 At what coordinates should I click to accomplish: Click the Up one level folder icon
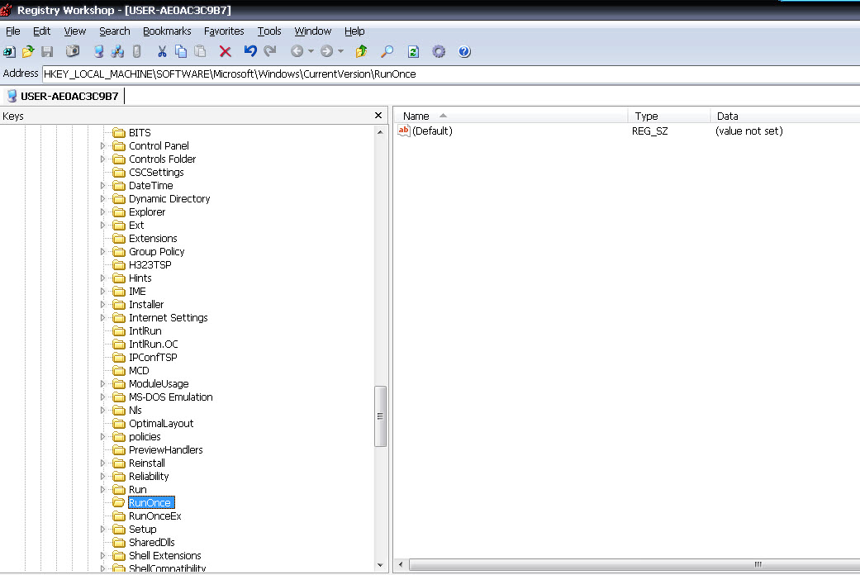361,51
